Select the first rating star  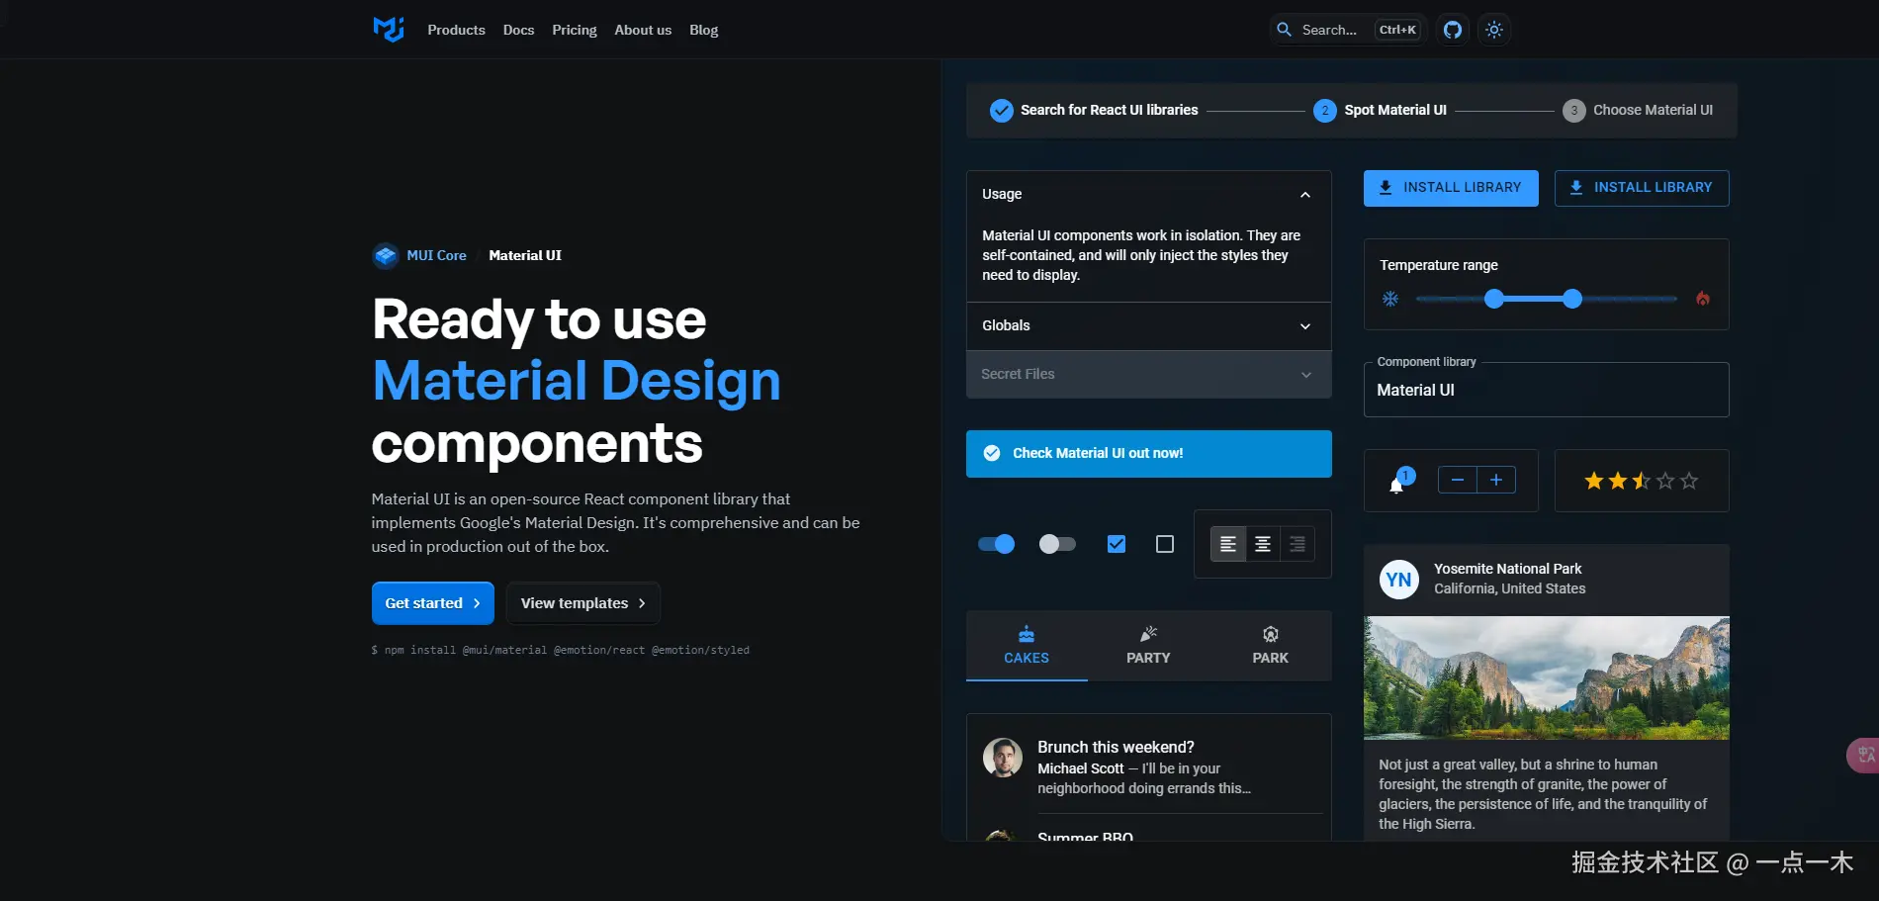coord(1594,481)
